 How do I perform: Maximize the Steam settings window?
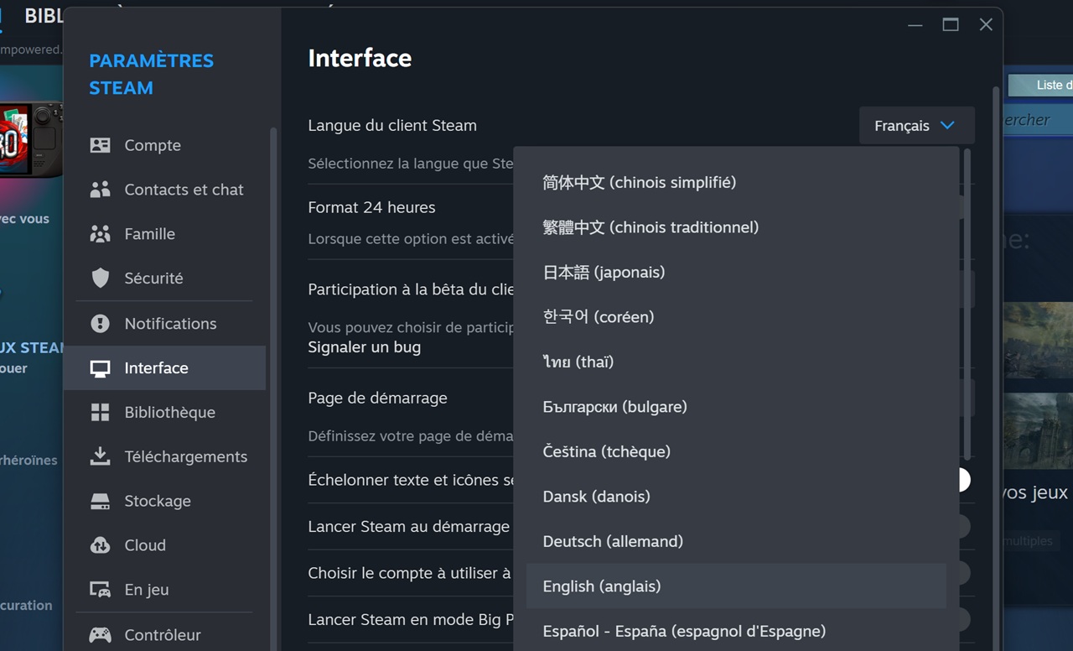(x=951, y=25)
